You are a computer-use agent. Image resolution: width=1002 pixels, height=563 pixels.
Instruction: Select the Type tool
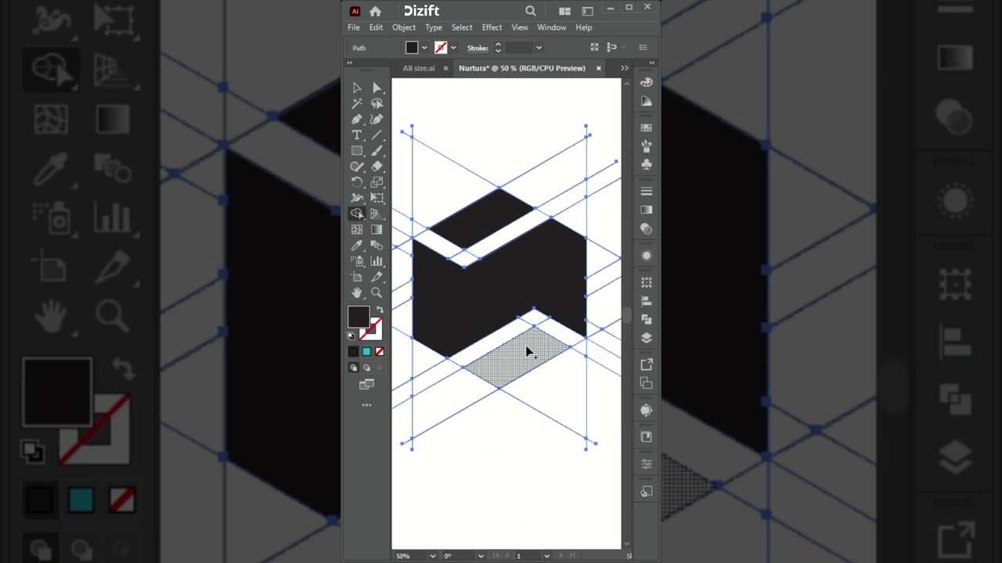357,135
